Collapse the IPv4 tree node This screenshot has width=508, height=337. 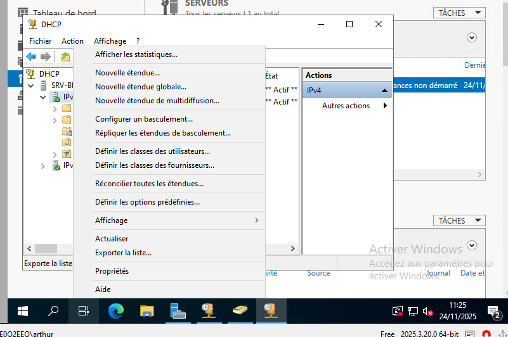(x=42, y=97)
